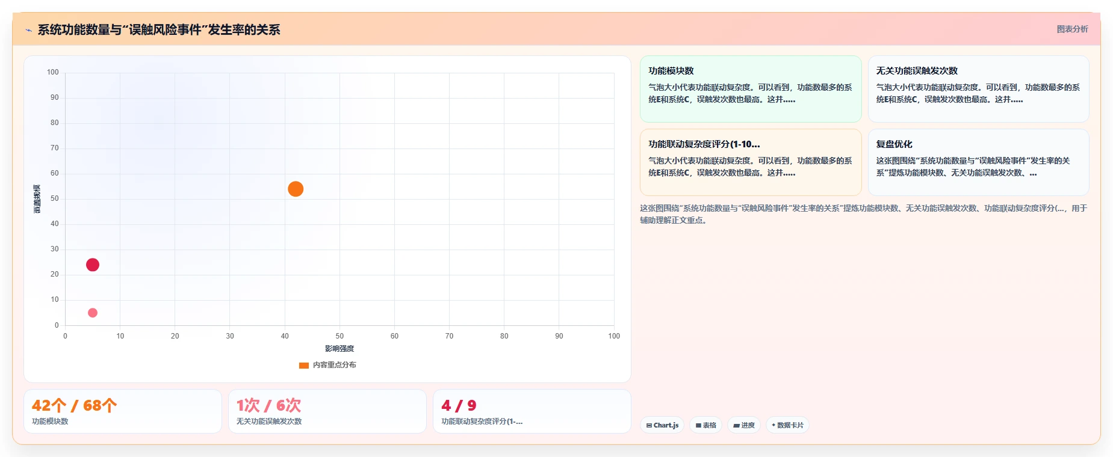Select the 42个 / 68个 stat card
Viewport: 1113px width, 457px height.
click(x=123, y=411)
